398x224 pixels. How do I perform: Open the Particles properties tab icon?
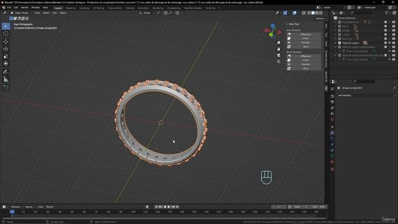[332, 139]
